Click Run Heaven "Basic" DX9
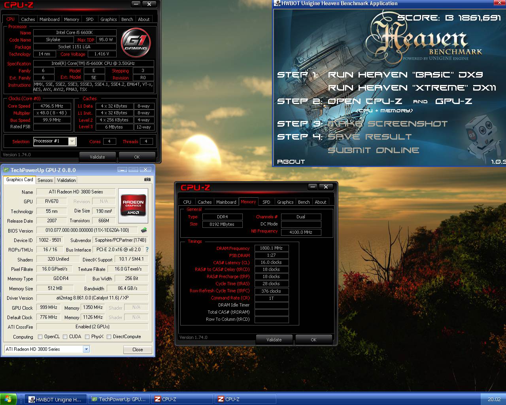Viewport: 506px width, 405px height. pyautogui.click(x=406, y=75)
